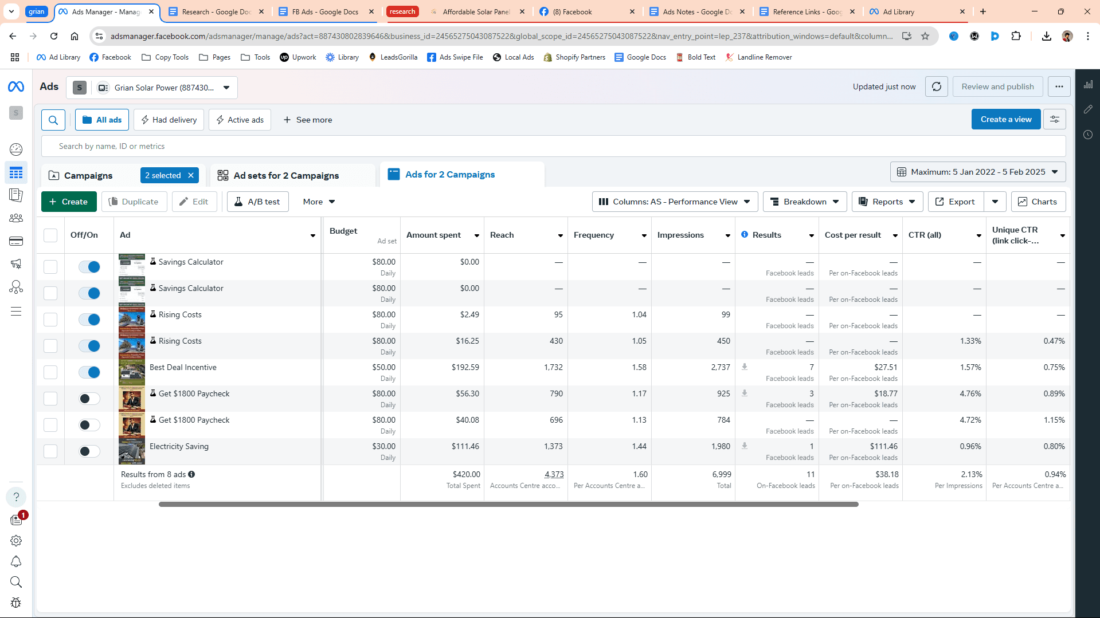
Task: Open the Columns Performance View dropdown
Action: coord(674,202)
